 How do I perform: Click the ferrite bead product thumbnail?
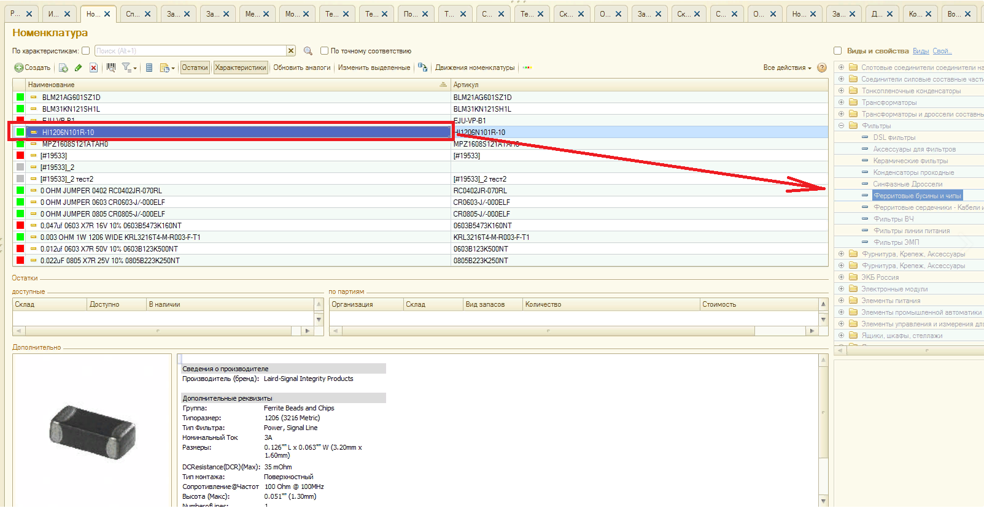(92, 431)
